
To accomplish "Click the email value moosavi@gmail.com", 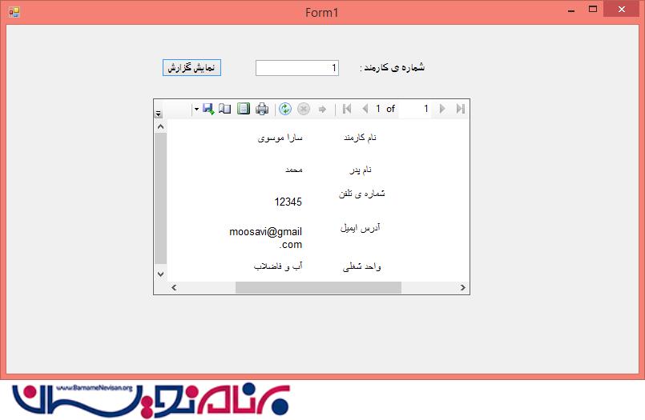I will click(x=266, y=238).
